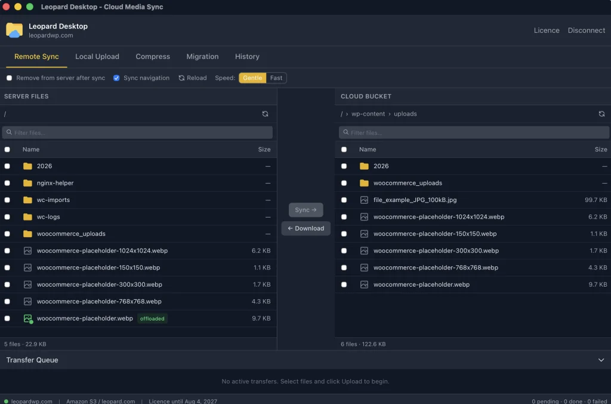Image resolution: width=611 pixels, height=404 pixels.
Task: Click image icon of cloud woocommerce-placeholder-768x768.webp
Action: pyautogui.click(x=364, y=268)
